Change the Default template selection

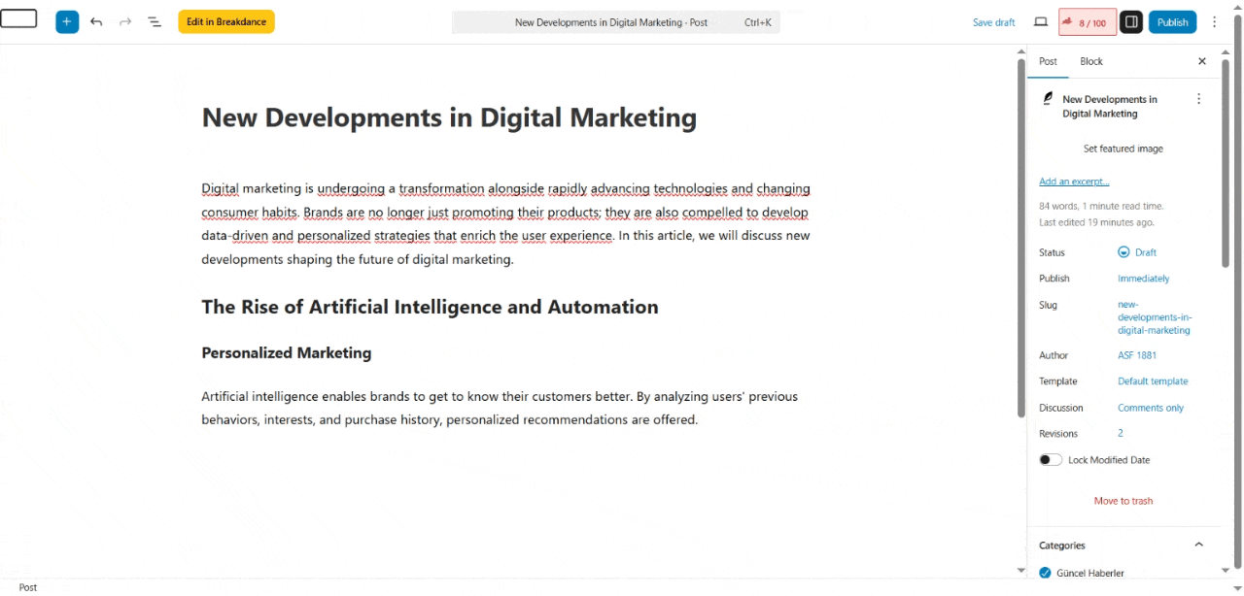pyautogui.click(x=1153, y=381)
